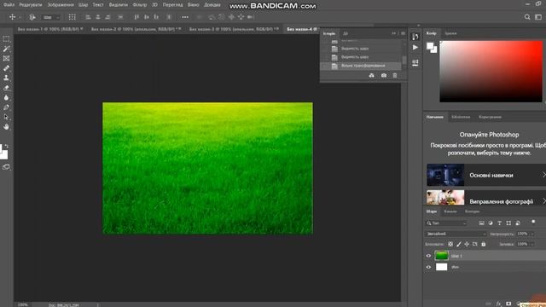Toggle lock image pixels brush
Screen dimensions: 546x307
(459, 245)
